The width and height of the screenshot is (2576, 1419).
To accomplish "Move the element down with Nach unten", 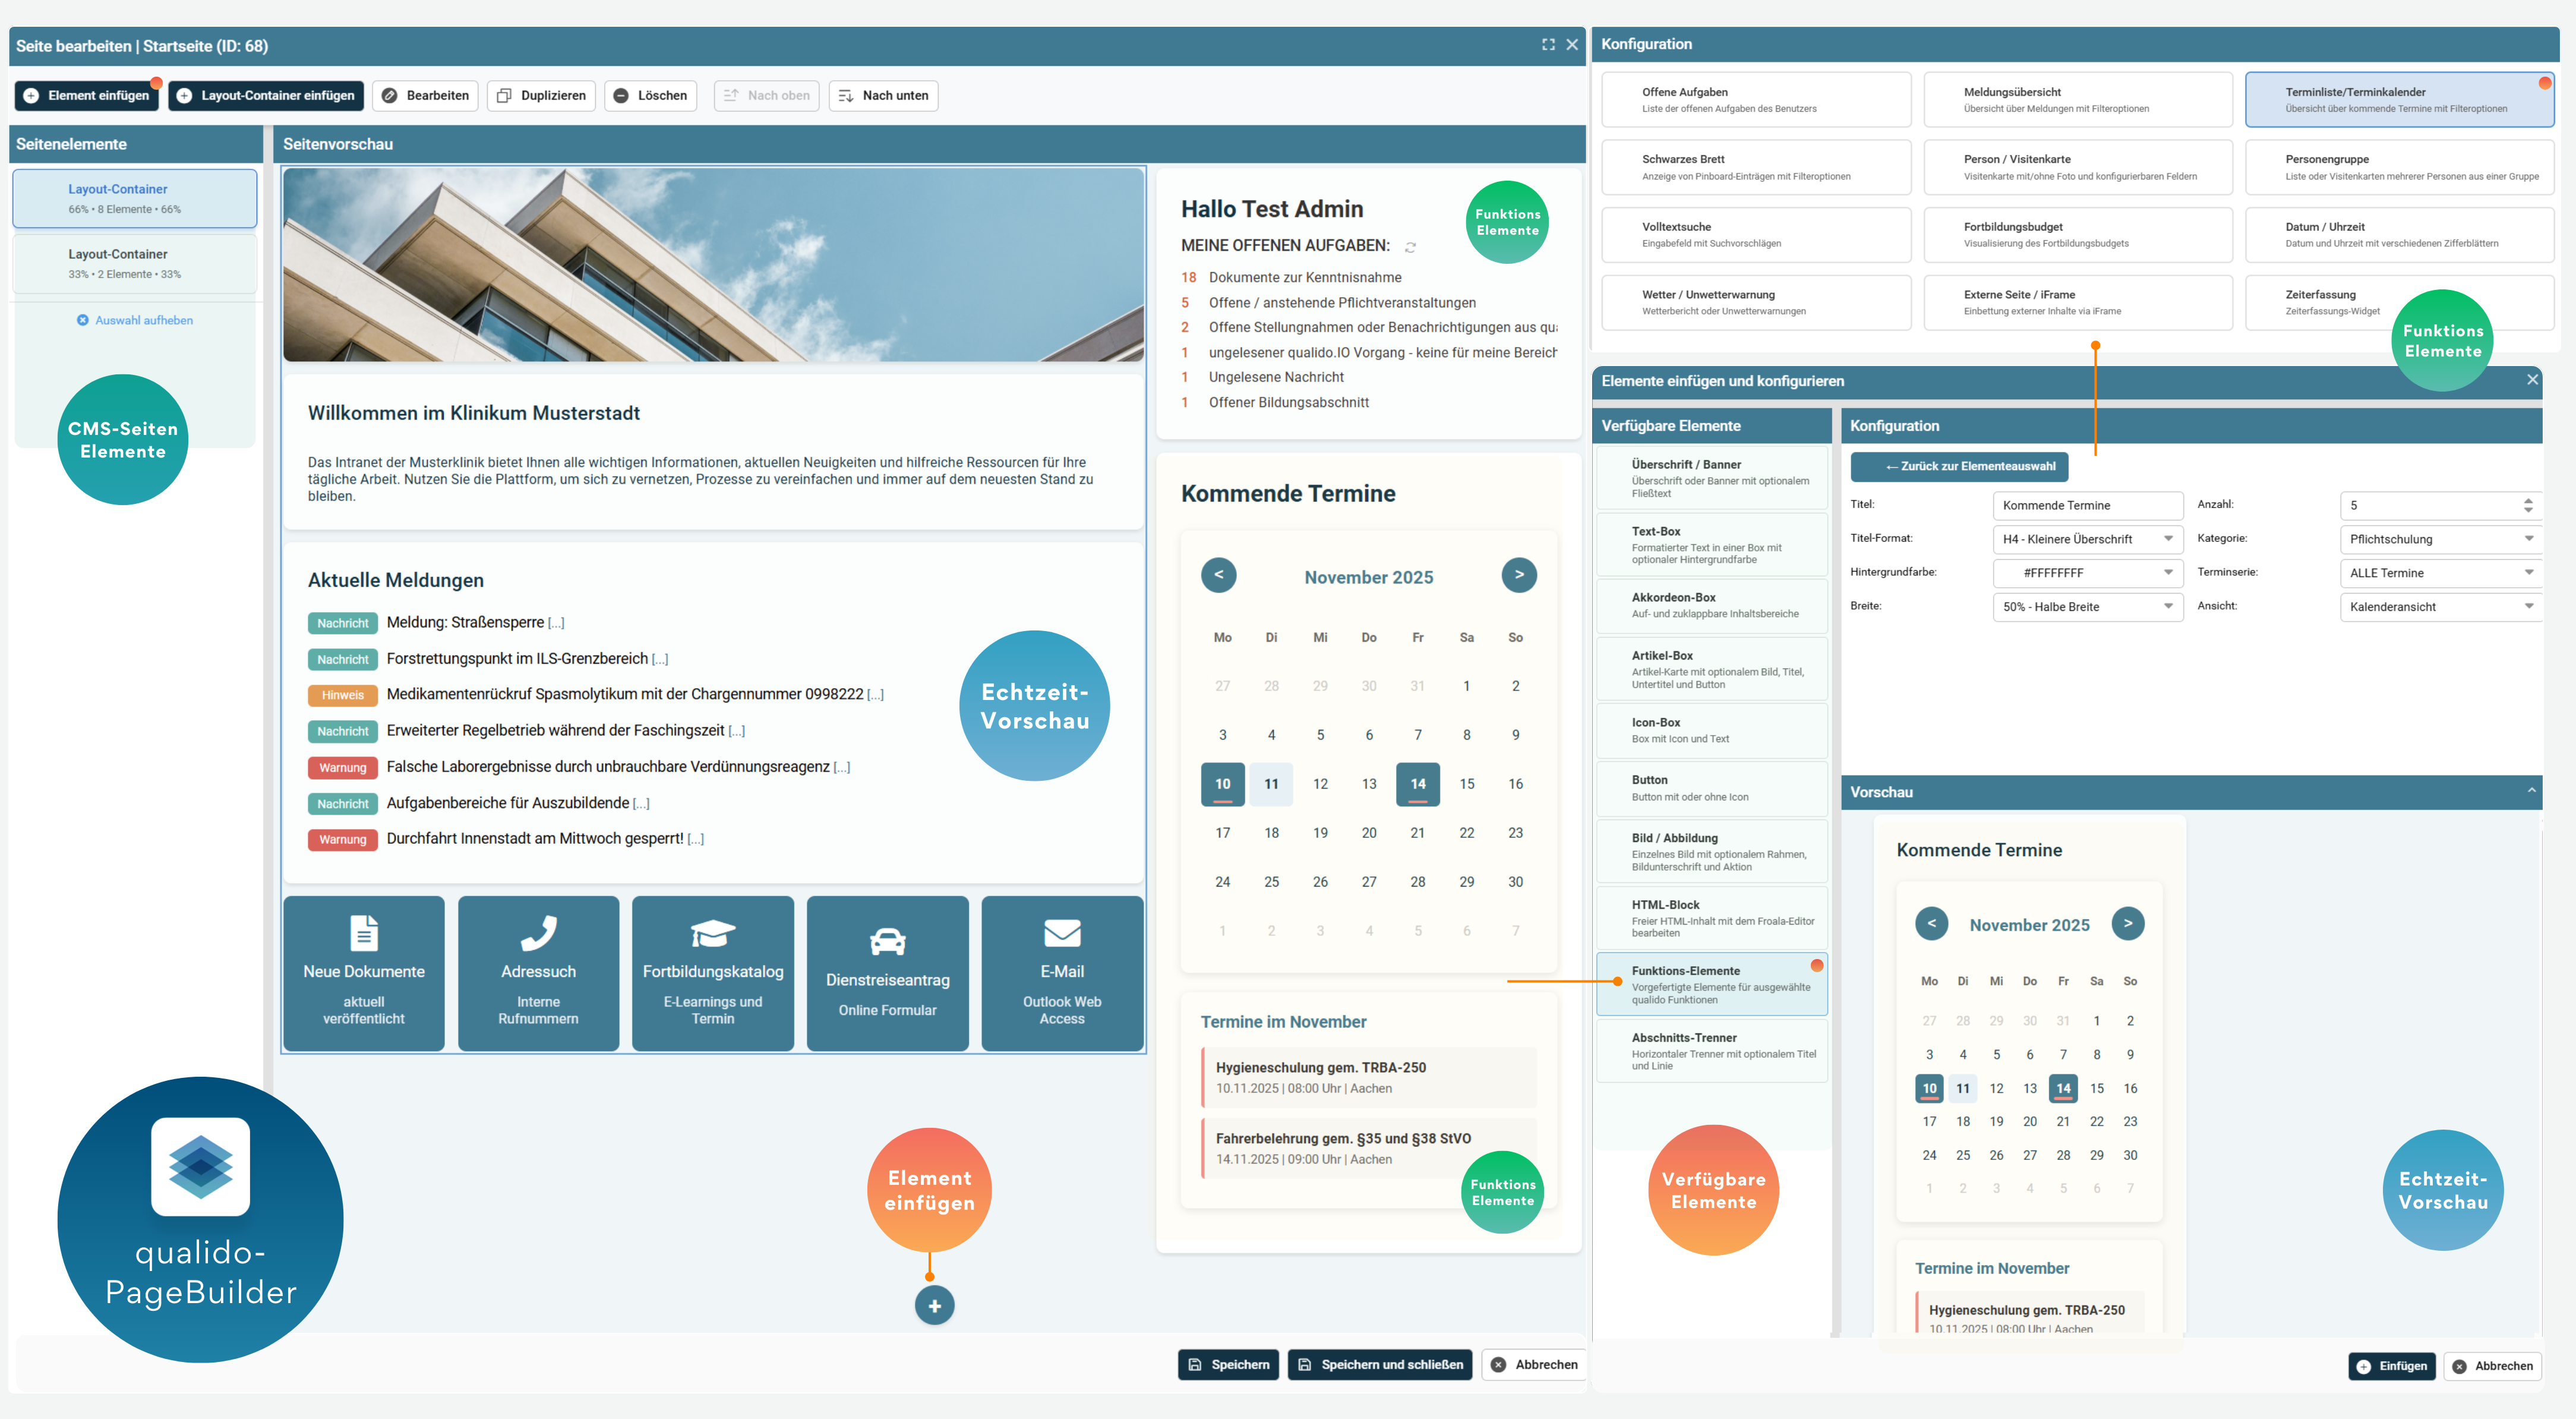I will [883, 95].
